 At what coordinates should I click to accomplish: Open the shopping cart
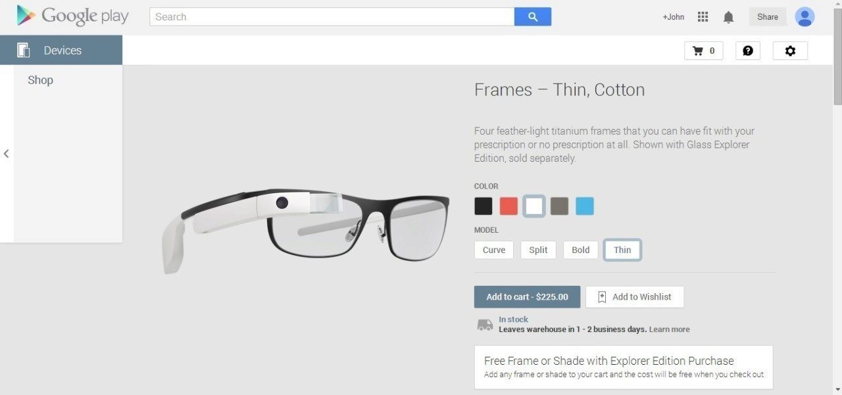704,51
